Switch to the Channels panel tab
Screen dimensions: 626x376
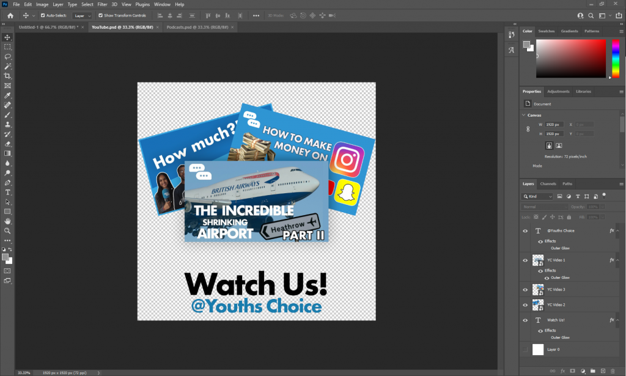coord(548,183)
